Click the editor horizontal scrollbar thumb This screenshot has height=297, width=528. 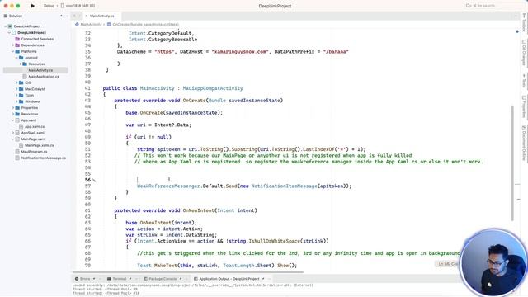point(188,271)
